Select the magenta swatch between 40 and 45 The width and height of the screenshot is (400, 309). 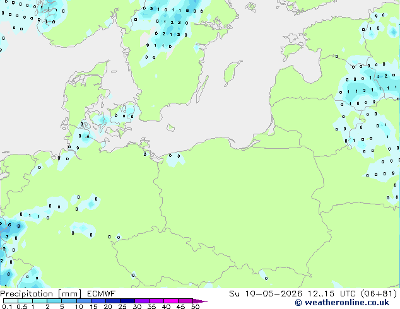[x=171, y=301]
